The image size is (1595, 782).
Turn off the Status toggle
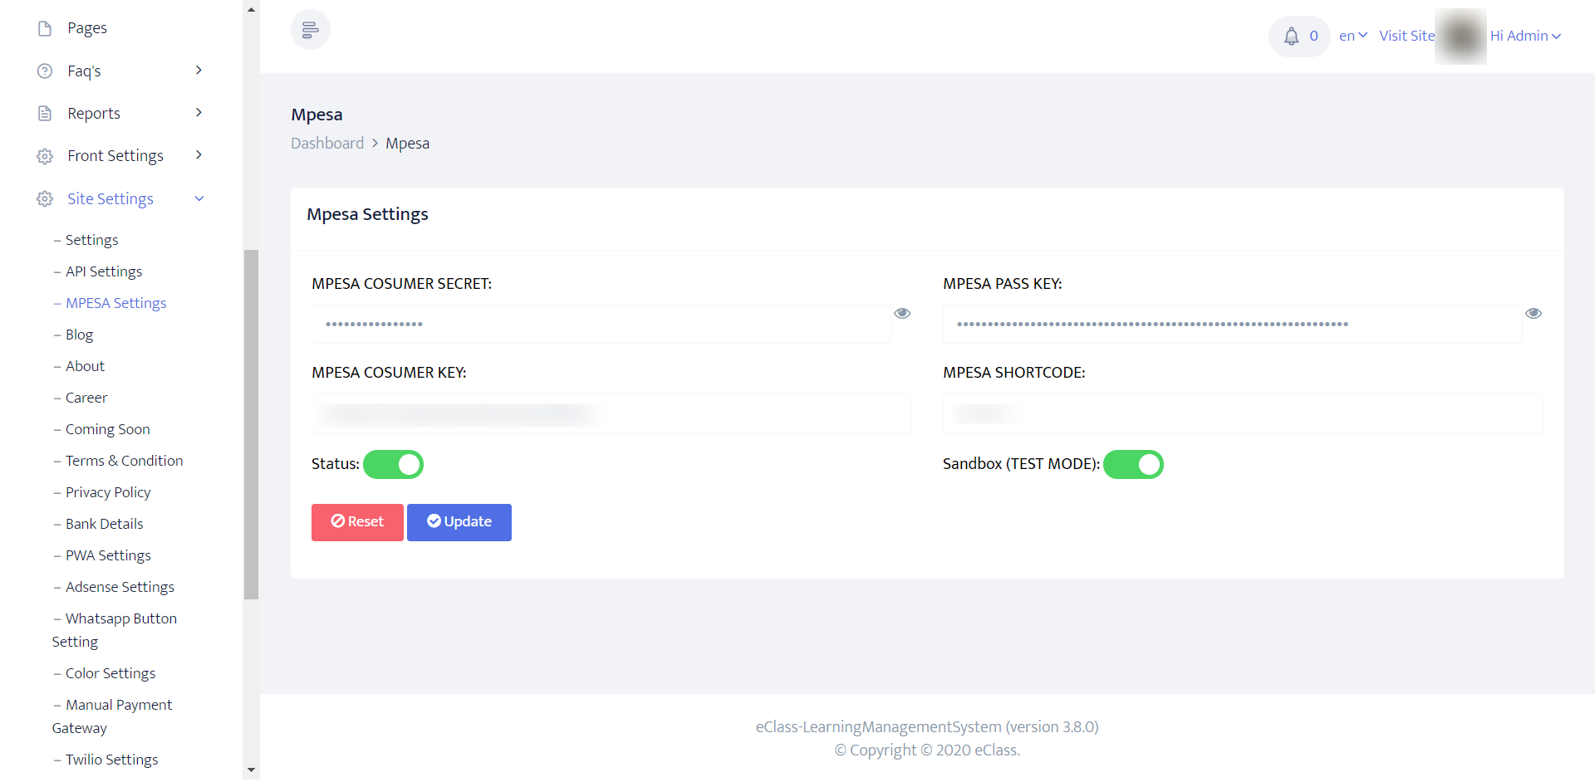pyautogui.click(x=394, y=465)
